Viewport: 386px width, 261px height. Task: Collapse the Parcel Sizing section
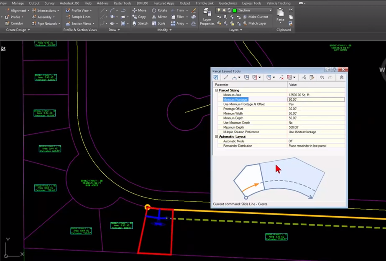coord(216,90)
